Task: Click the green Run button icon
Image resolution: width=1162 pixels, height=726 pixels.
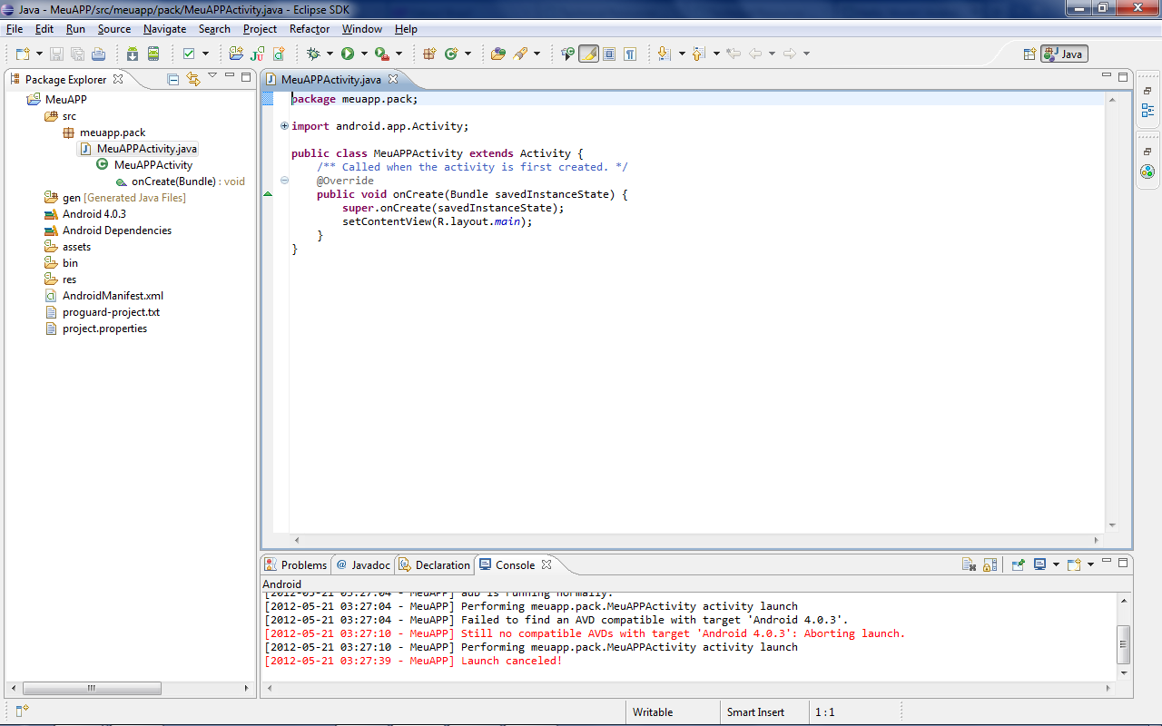Action: pyautogui.click(x=348, y=54)
